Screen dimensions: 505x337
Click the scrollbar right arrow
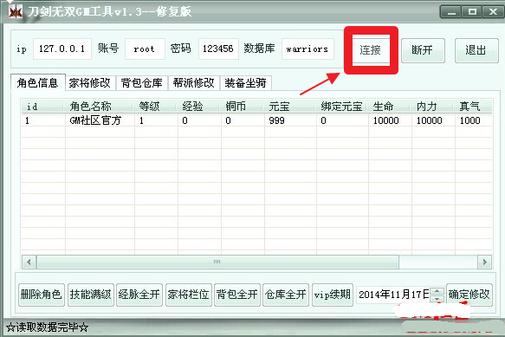click(484, 262)
